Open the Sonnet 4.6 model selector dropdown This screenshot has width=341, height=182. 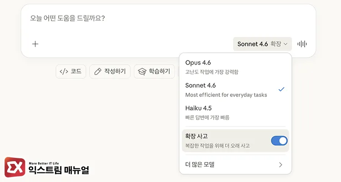(262, 44)
